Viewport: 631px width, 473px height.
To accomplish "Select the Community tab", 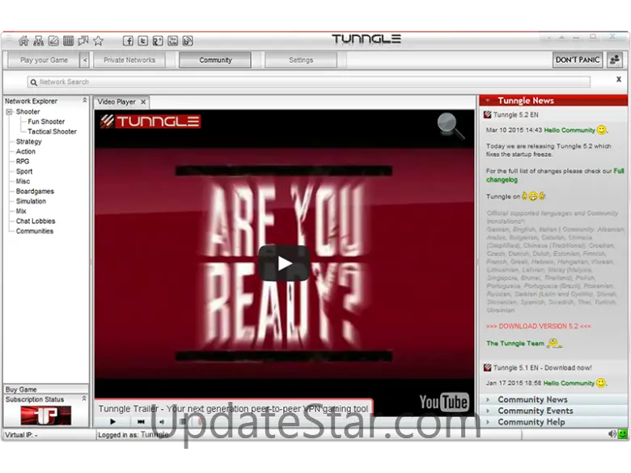I will click(215, 61).
